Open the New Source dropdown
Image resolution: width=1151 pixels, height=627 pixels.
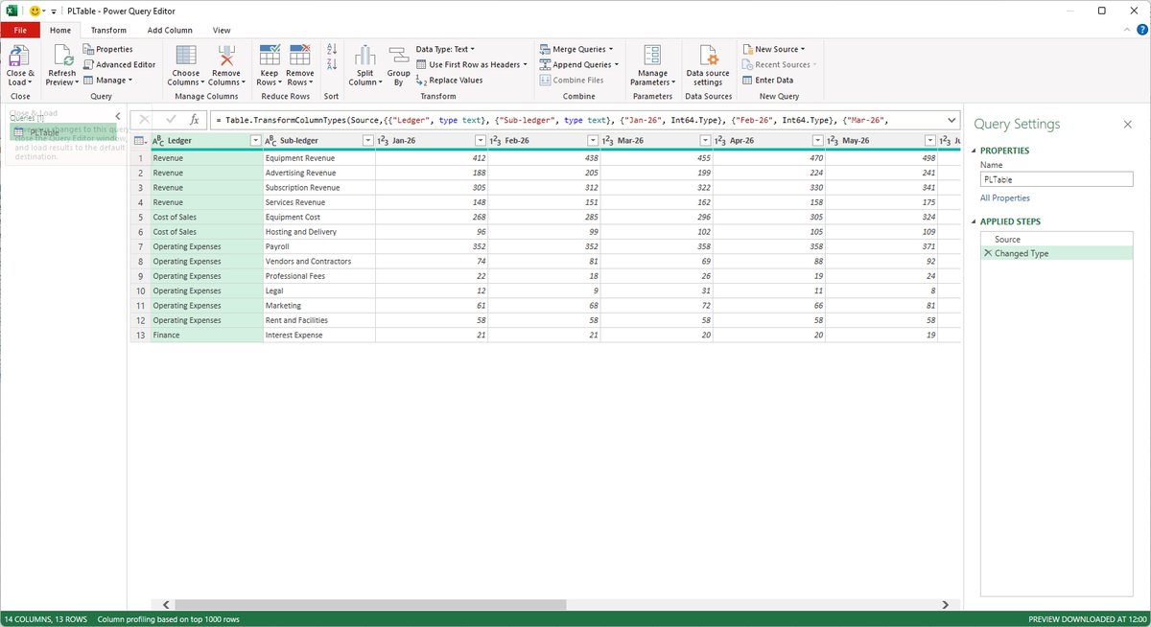point(773,49)
